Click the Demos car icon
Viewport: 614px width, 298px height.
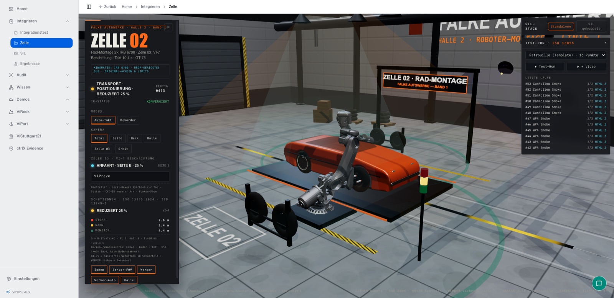(11, 100)
